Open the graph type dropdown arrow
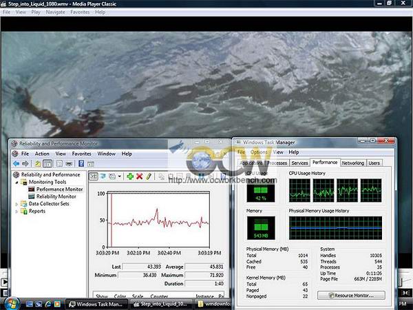 (120, 176)
